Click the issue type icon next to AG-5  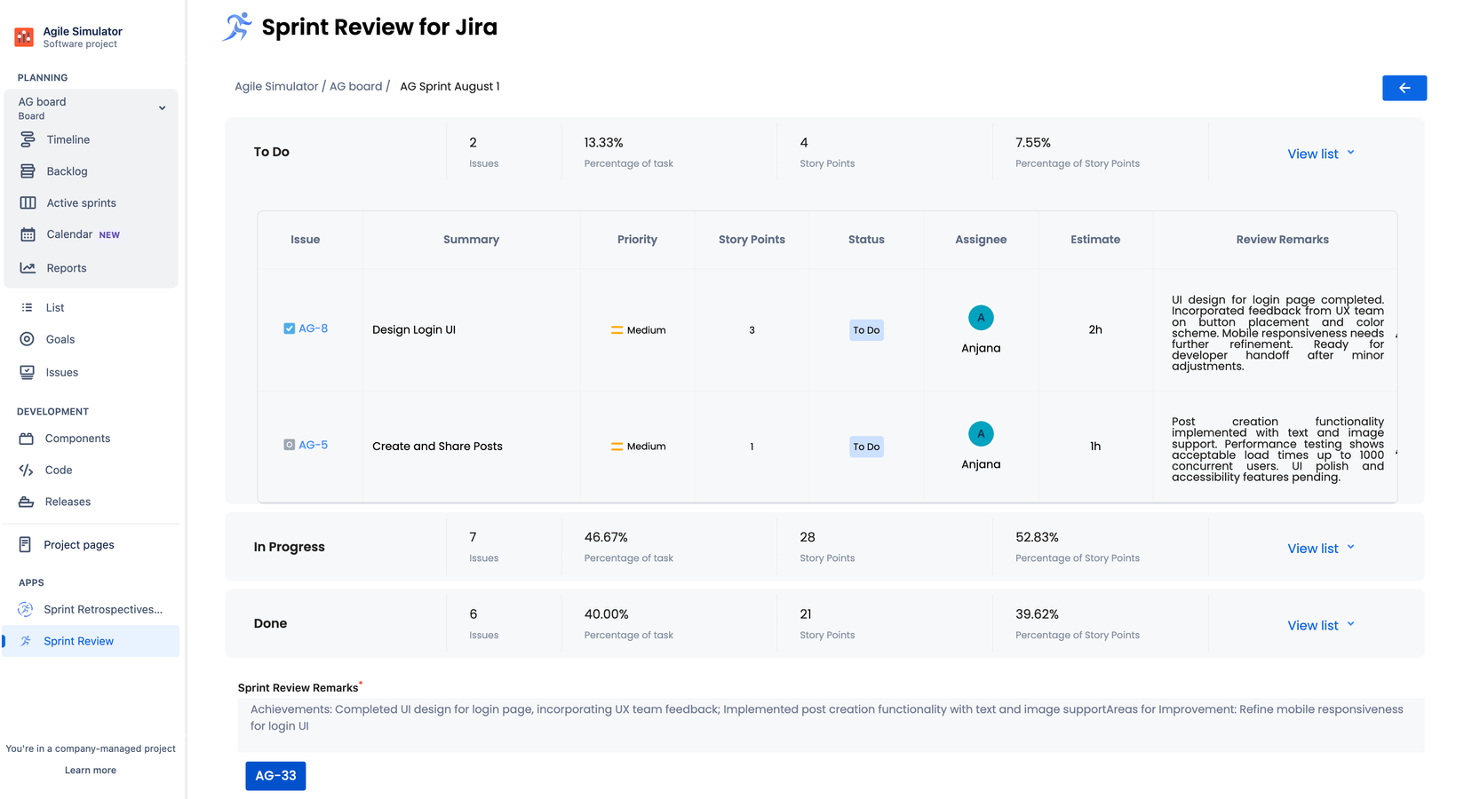(289, 445)
